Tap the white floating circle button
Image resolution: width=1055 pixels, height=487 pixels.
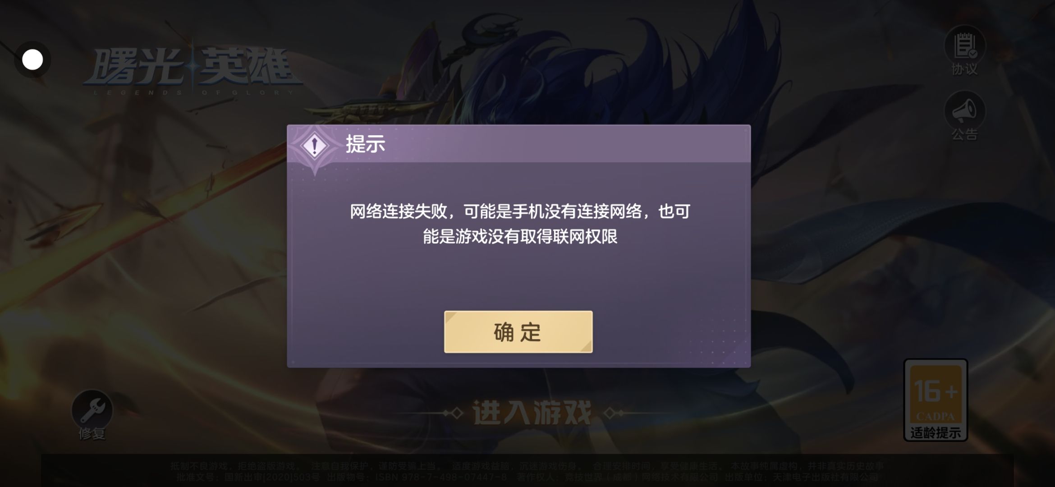pyautogui.click(x=32, y=60)
